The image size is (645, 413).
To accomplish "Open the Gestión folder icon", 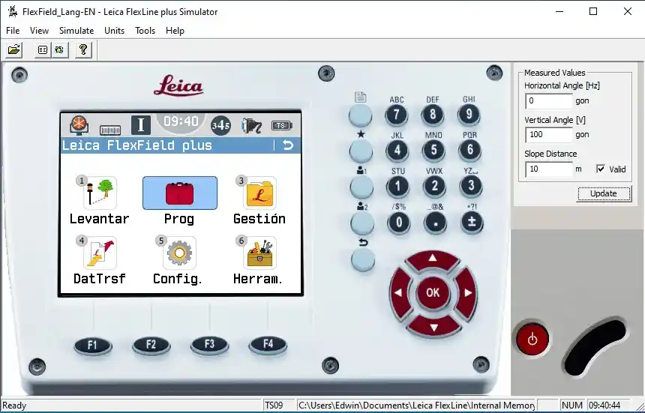I will tap(259, 193).
